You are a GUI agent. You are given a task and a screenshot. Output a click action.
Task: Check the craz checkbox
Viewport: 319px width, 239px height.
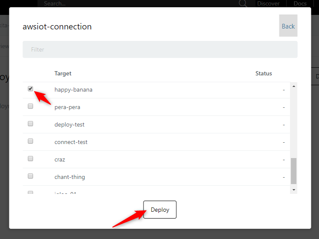point(30,158)
